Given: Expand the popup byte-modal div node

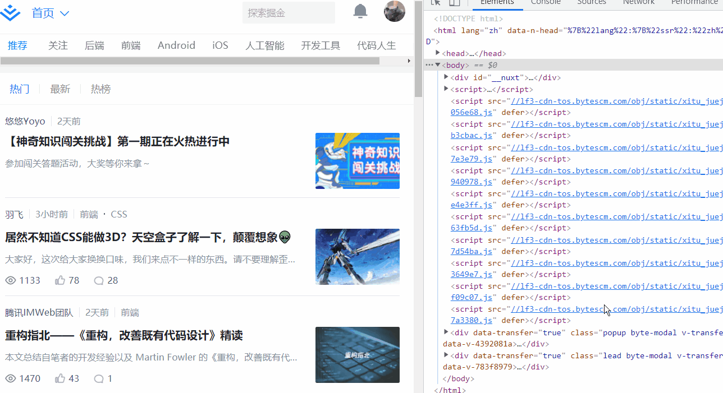Looking at the screenshot, I should pyautogui.click(x=446, y=332).
